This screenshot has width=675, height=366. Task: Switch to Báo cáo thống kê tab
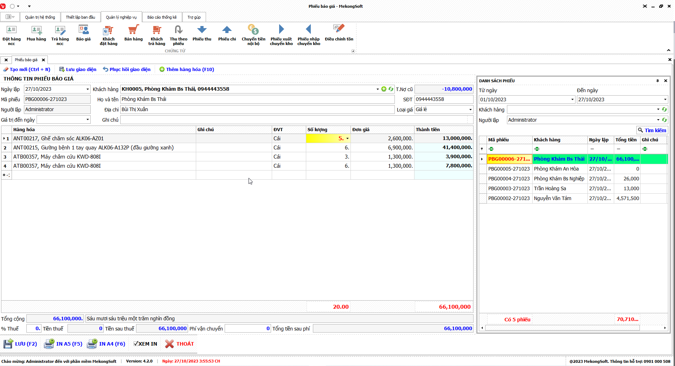162,17
